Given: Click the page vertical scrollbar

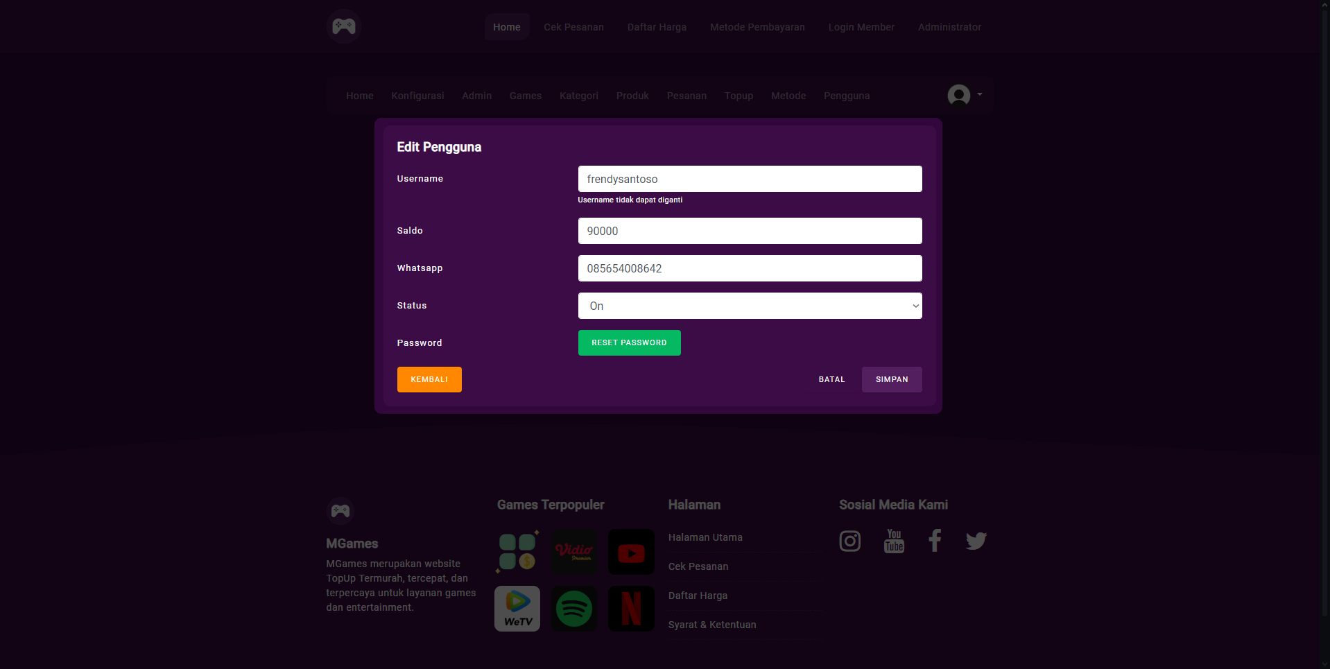Looking at the screenshot, I should 1325,312.
